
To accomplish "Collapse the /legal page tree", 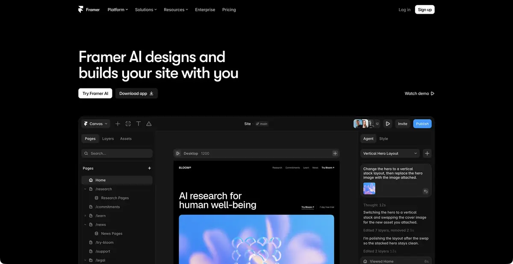I will pos(85,261).
